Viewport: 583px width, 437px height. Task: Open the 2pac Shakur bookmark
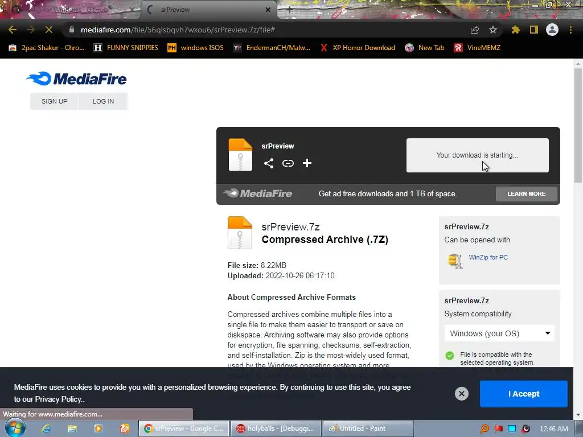(47, 48)
